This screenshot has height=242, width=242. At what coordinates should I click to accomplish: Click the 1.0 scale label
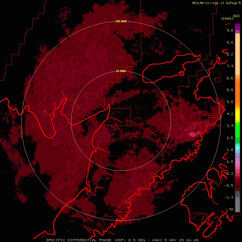coord(230,162)
